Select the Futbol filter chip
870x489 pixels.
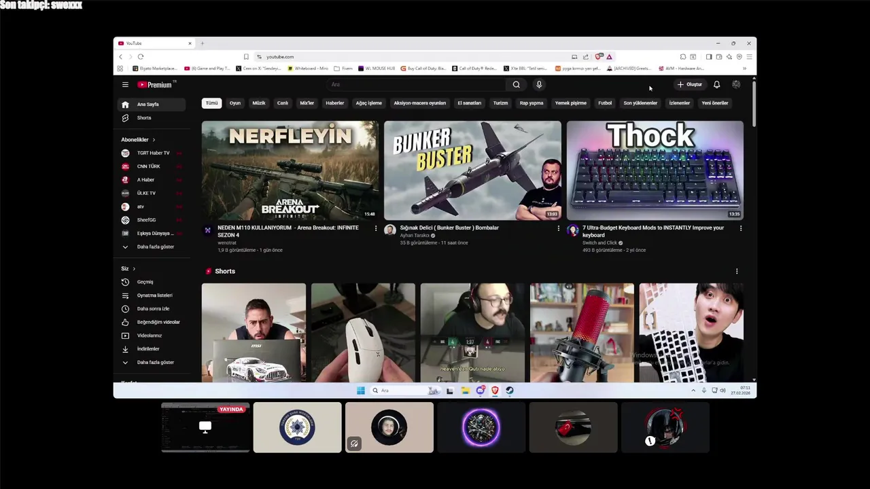tap(605, 103)
